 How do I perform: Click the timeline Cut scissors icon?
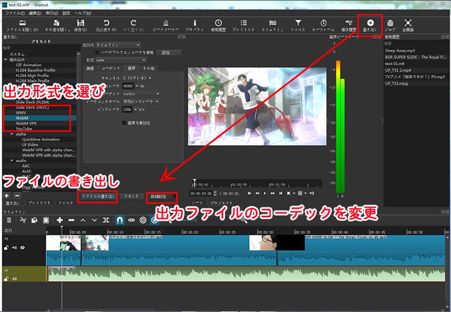[23, 220]
